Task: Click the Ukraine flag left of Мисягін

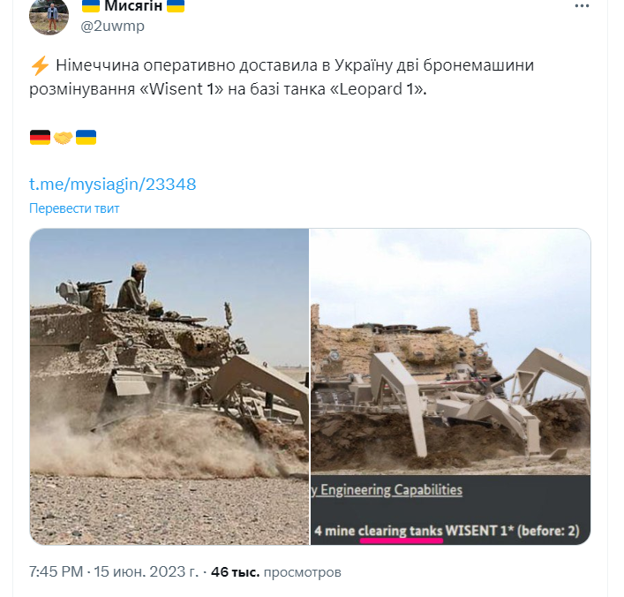Action: point(90,6)
